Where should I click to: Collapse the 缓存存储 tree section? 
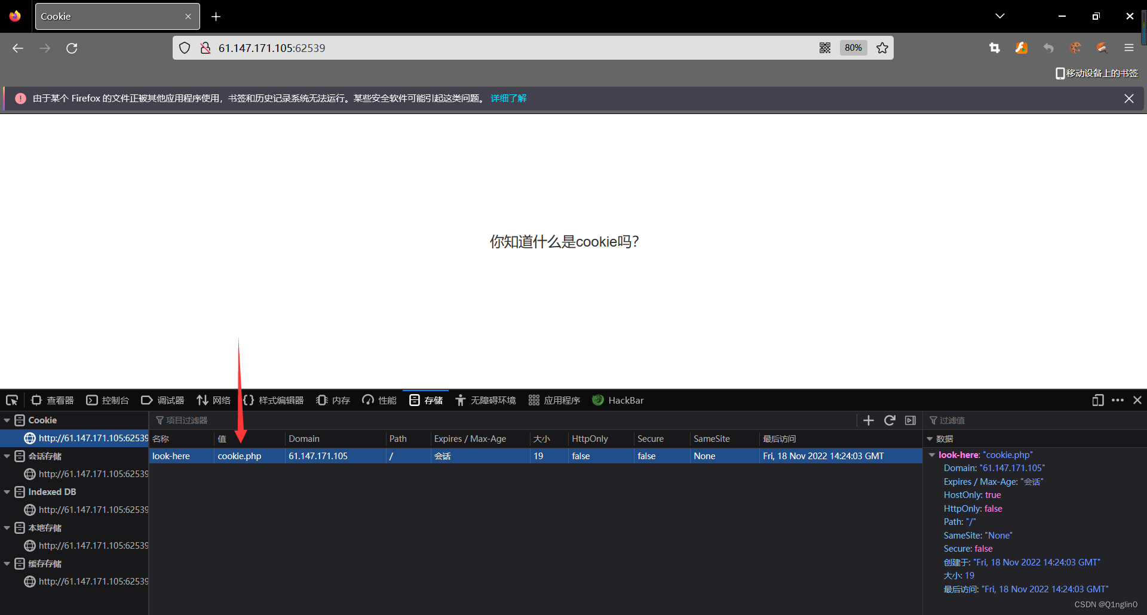pos(7,564)
